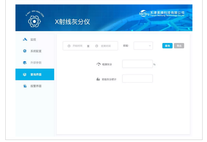
Task: Open the 报警界面 menu item
Action: click(35, 86)
